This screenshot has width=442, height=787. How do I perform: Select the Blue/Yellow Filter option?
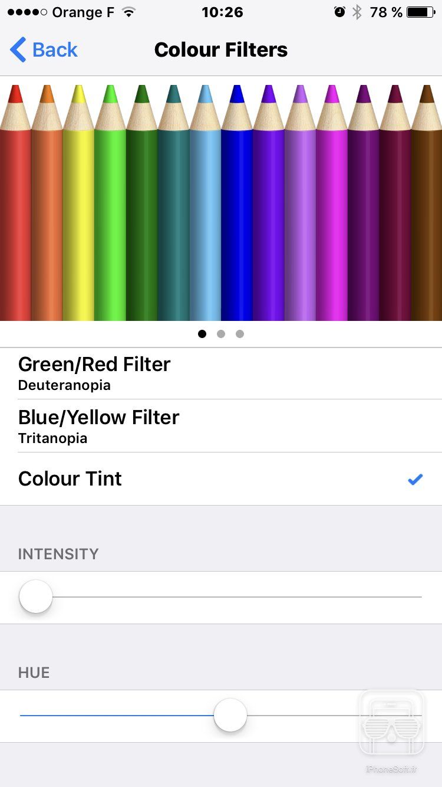[98, 425]
